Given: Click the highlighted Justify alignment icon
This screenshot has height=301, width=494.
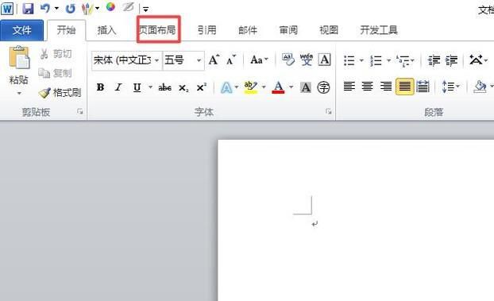Looking at the screenshot, I should click(x=404, y=87).
